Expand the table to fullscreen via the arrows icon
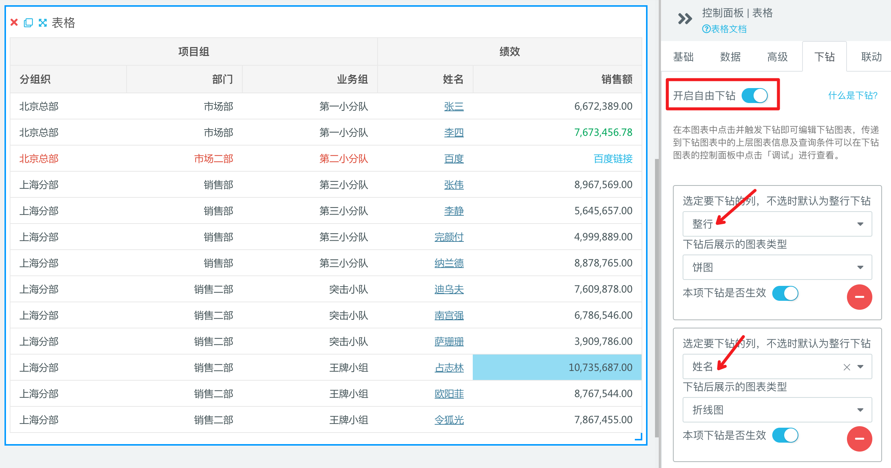891x468 pixels. (43, 23)
